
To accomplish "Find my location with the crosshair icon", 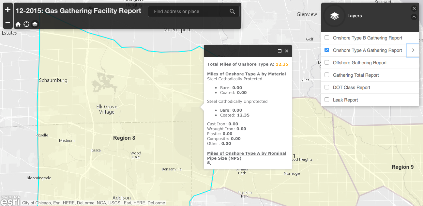I will click(x=26, y=24).
